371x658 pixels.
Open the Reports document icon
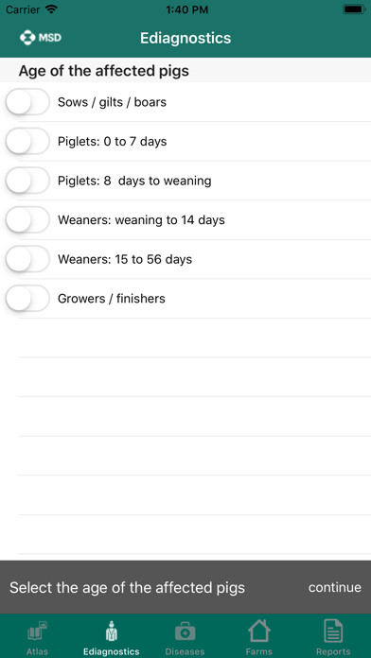click(333, 632)
